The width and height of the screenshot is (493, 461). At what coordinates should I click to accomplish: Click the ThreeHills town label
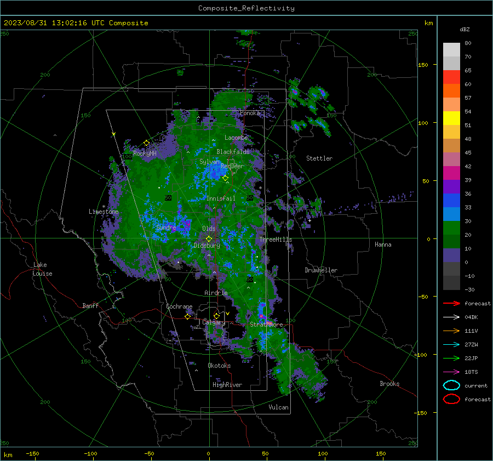[276, 240]
